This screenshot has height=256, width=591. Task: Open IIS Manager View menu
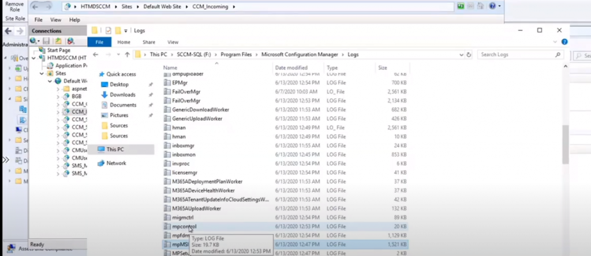(55, 20)
